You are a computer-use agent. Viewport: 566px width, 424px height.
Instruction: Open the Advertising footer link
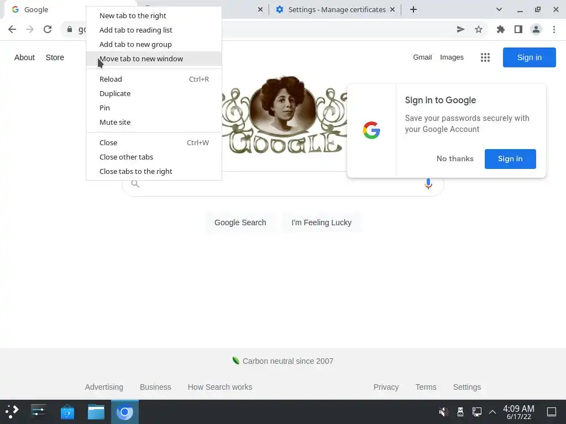point(104,387)
